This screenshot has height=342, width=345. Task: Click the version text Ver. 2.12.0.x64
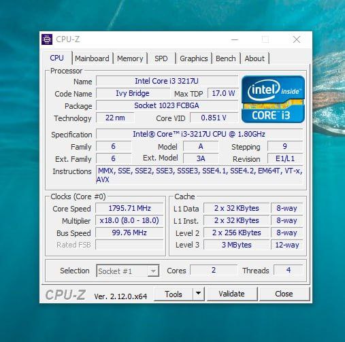(120, 296)
